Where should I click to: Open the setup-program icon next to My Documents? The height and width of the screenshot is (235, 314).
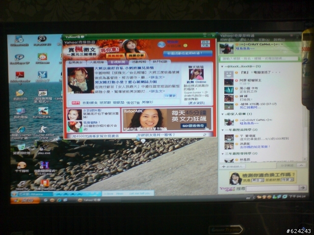pos(43,96)
